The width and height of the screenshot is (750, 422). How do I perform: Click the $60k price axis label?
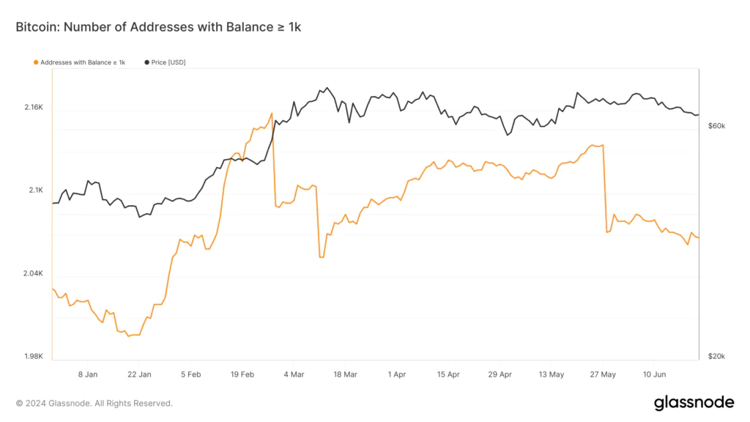coord(716,126)
